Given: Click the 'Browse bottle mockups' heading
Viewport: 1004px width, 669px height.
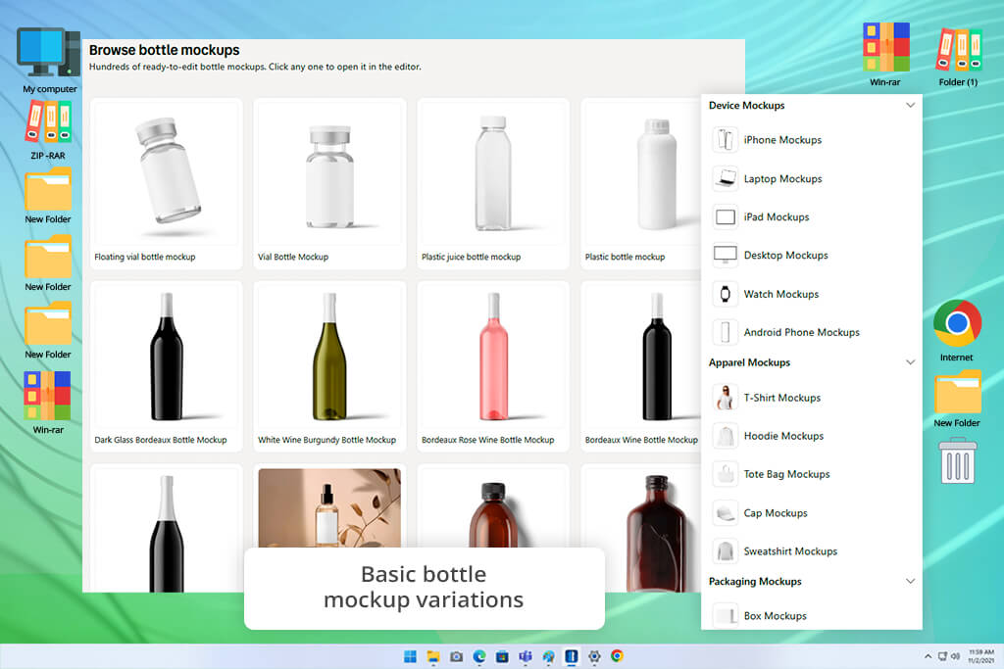Looking at the screenshot, I should (164, 50).
